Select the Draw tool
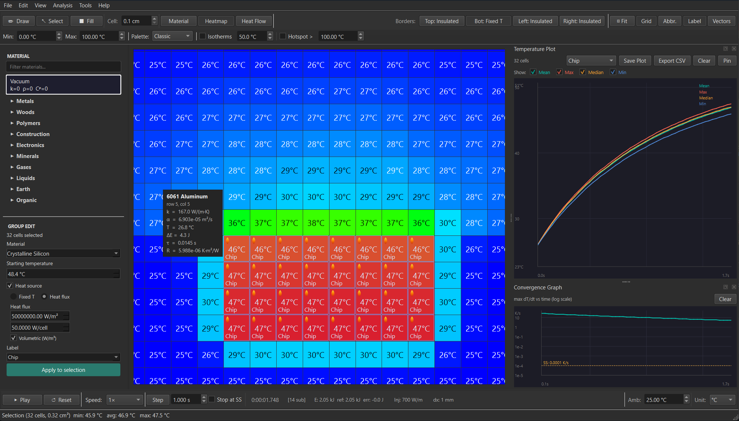 tap(19, 21)
